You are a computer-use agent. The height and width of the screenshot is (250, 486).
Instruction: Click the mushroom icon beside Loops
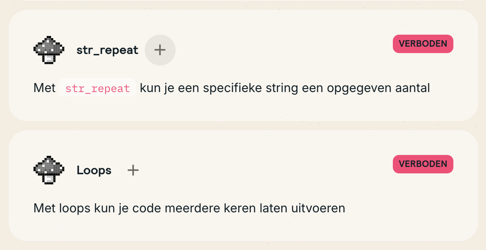49,170
